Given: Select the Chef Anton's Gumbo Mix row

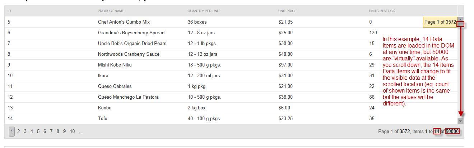Looking at the screenshot, I should (x=124, y=22).
